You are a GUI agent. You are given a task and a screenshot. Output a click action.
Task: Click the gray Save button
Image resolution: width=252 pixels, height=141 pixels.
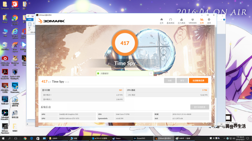(x=182, y=80)
